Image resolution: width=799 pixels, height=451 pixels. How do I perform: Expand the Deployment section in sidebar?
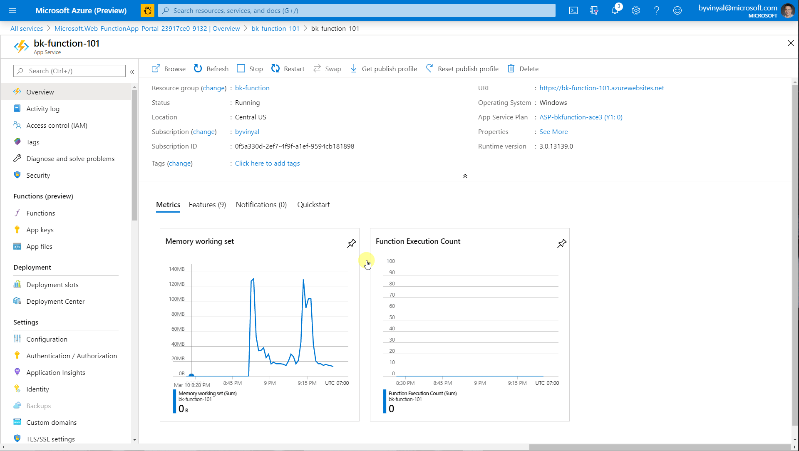point(32,267)
